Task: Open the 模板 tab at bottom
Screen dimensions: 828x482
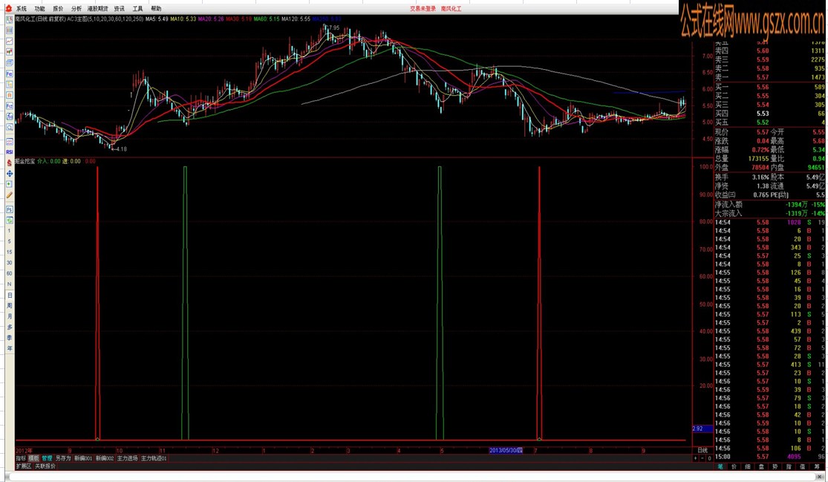Action: pyautogui.click(x=34, y=458)
